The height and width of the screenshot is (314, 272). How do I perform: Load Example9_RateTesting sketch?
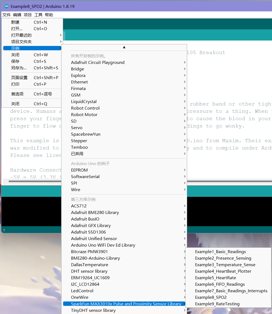[x=228, y=304]
